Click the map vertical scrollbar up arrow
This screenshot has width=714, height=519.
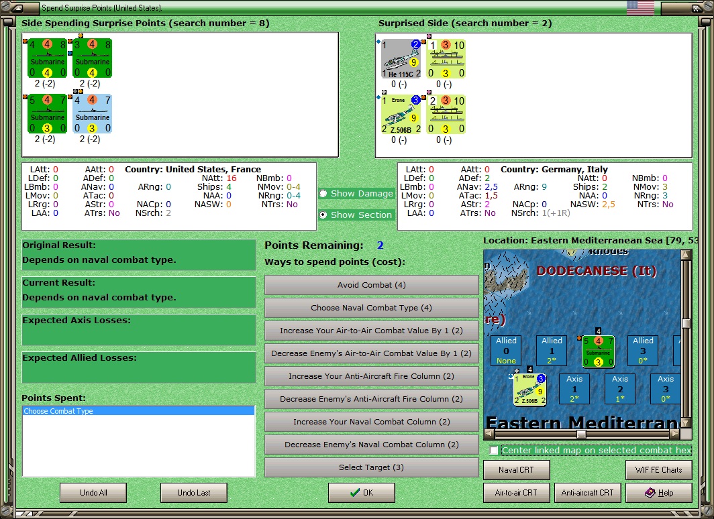686,254
